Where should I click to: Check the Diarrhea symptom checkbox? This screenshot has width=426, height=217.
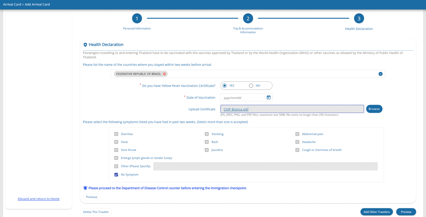coord(116,134)
